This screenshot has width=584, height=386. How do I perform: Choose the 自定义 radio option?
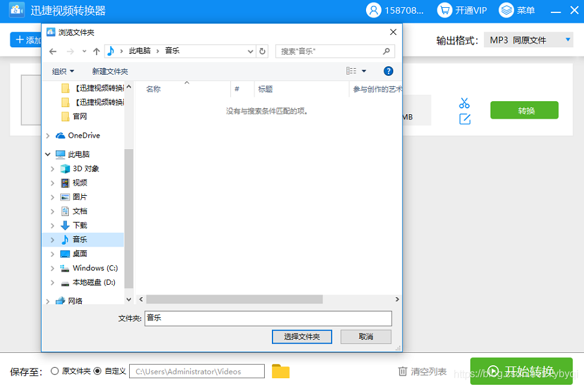pyautogui.click(x=97, y=371)
